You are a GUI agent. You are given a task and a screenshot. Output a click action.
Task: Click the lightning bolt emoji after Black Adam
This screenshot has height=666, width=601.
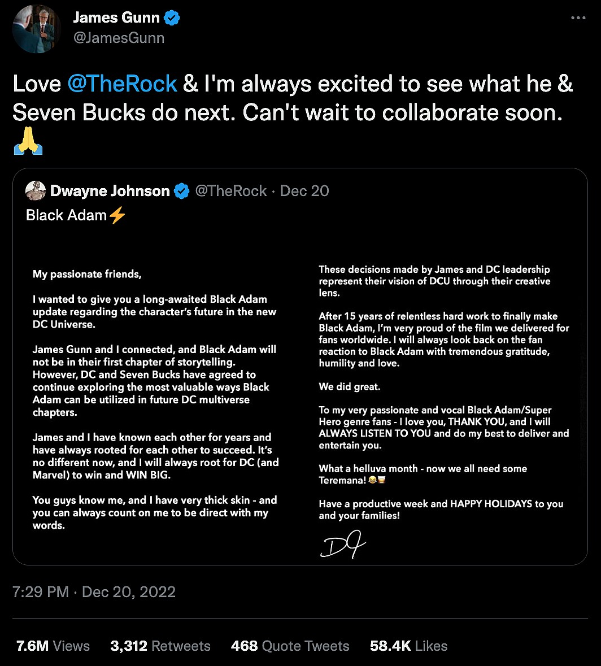click(117, 215)
